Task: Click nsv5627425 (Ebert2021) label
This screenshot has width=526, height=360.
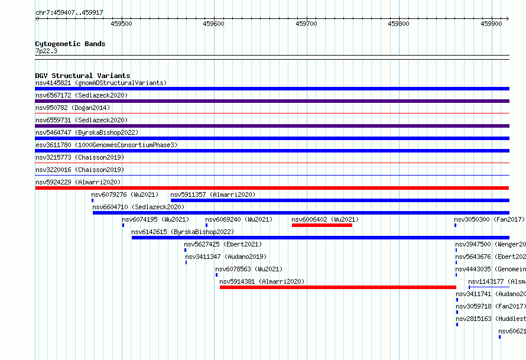Action: 223,244
